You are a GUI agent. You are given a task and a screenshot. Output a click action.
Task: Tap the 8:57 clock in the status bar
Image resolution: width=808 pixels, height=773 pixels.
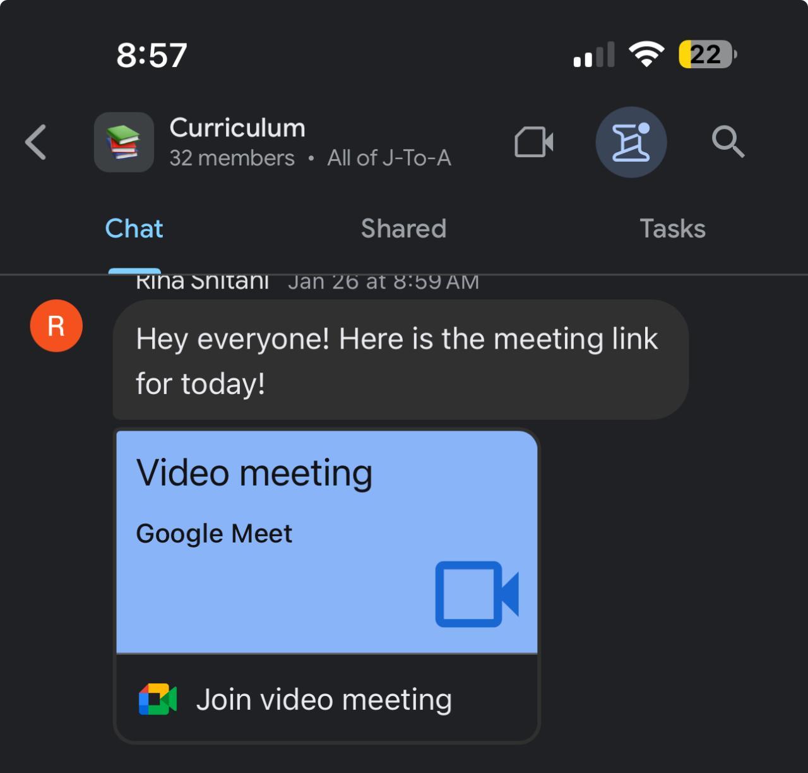pyautogui.click(x=151, y=55)
